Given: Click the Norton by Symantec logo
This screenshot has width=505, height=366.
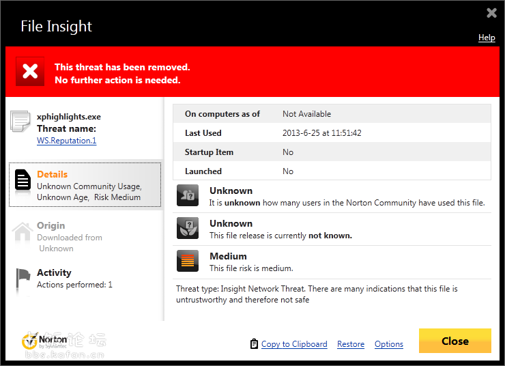Looking at the screenshot, I should [x=45, y=341].
